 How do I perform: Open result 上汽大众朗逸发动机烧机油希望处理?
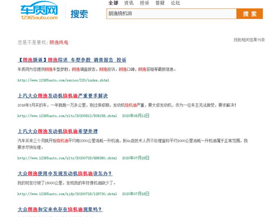click(x=58, y=131)
